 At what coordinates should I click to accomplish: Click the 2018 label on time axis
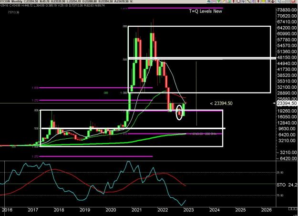(x=59, y=210)
